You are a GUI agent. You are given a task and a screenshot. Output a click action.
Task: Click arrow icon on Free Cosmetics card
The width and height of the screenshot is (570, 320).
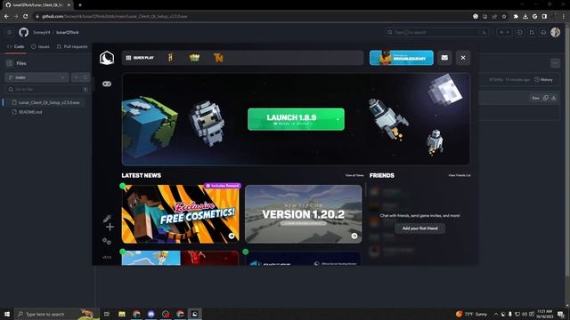(232, 236)
